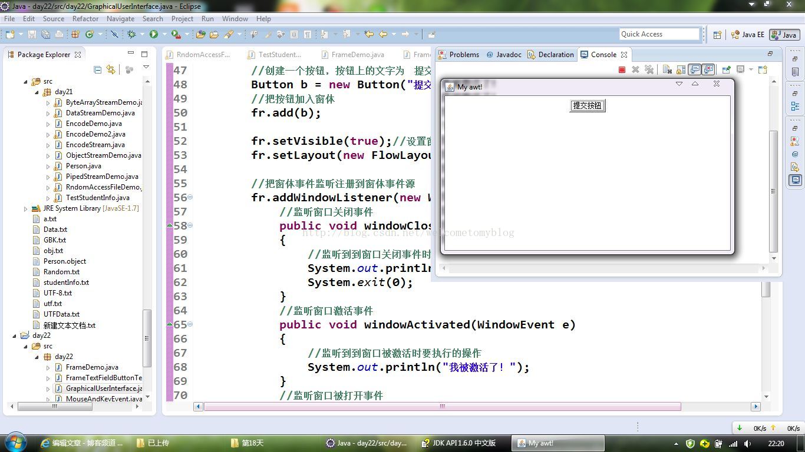Toggle Pin Console icon
805x452 pixels.
(727, 69)
